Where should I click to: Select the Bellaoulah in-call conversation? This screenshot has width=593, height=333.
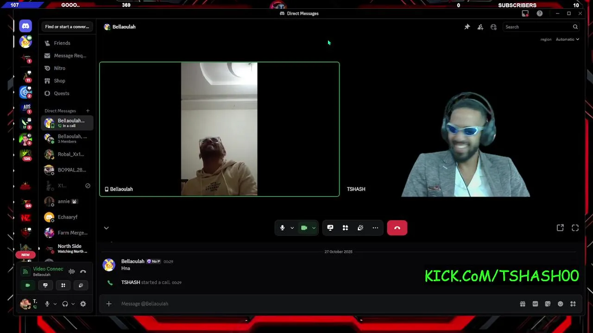tap(67, 123)
